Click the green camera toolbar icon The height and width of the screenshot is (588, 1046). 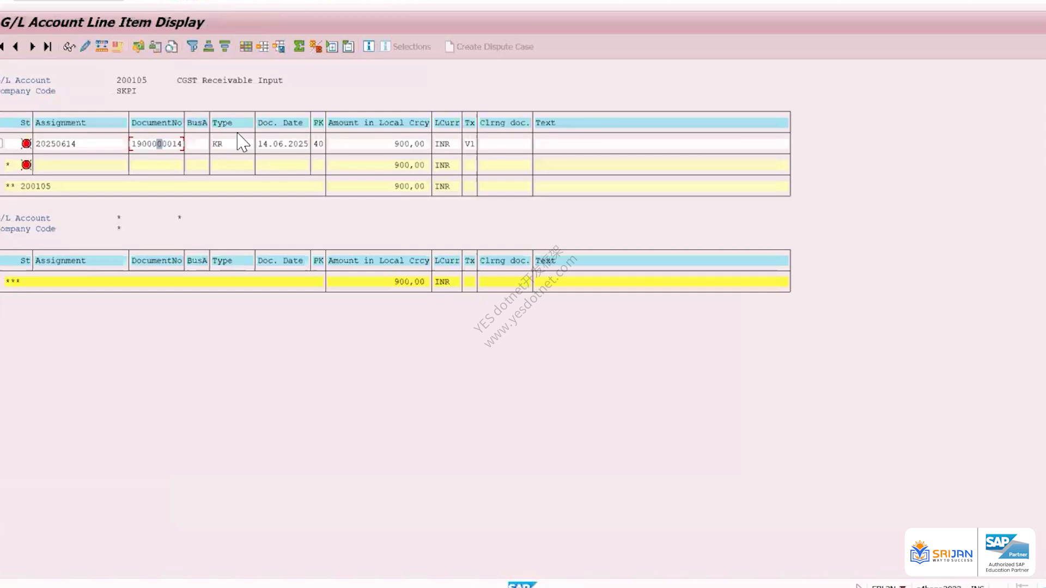click(x=138, y=47)
